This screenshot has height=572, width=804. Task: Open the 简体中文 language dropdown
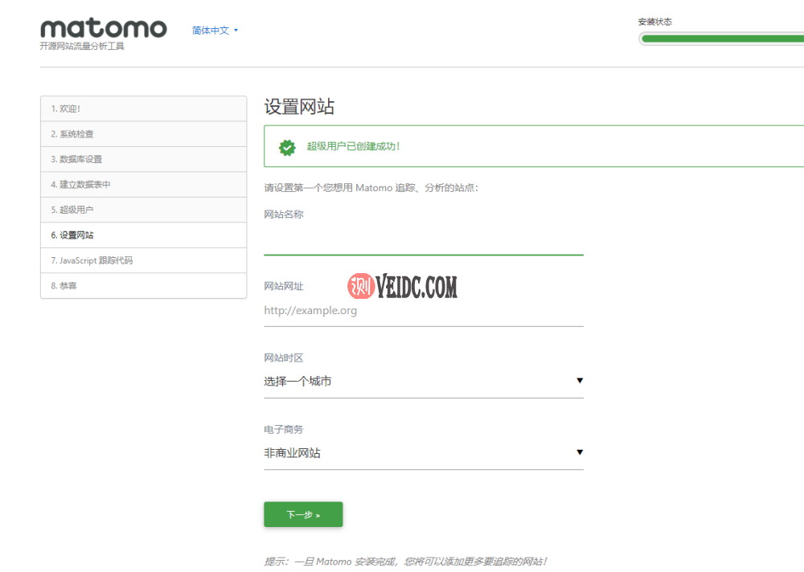point(215,31)
